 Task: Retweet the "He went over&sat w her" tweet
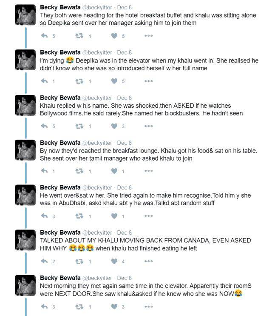tap(79, 216)
